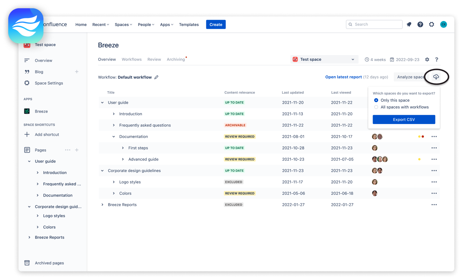Click the Last updated column header
This screenshot has width=460, height=278.
293,93
